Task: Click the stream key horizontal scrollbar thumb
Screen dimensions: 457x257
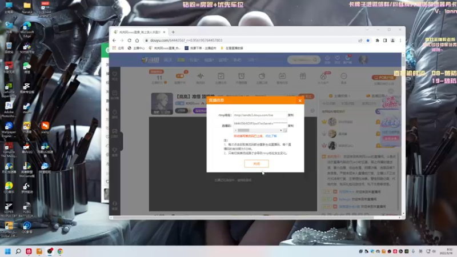Action: [243, 130]
